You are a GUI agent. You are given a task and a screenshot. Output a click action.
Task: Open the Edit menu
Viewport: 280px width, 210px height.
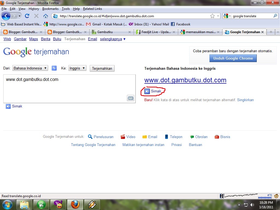(13, 9)
